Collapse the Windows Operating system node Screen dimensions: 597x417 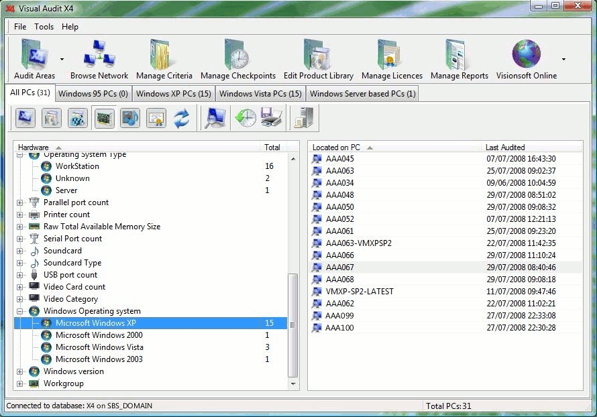20,311
